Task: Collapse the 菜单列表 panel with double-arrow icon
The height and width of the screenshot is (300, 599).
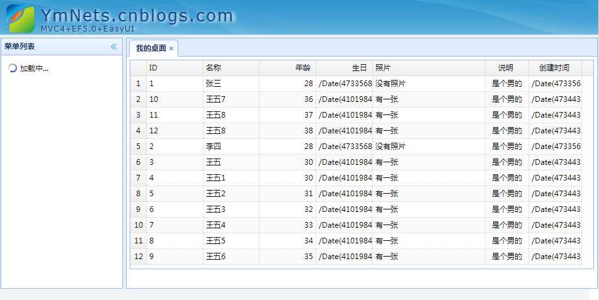Action: pos(113,47)
